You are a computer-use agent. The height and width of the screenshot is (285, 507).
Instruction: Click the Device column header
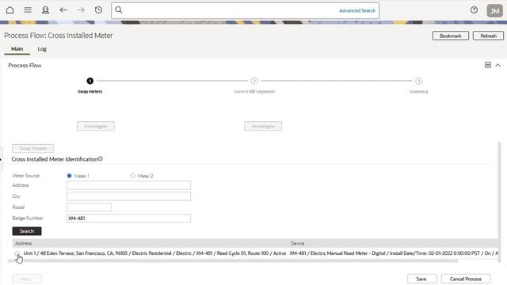tap(298, 243)
